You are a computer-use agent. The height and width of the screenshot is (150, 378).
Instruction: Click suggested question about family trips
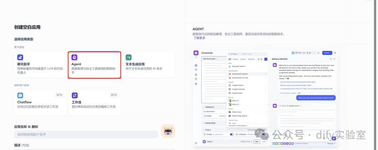[x=298, y=82]
